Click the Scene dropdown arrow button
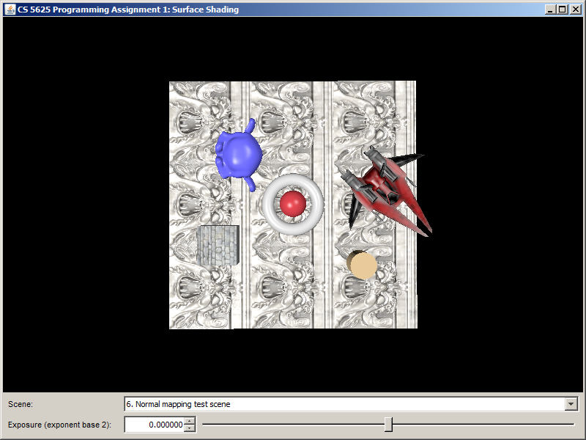 click(571, 404)
